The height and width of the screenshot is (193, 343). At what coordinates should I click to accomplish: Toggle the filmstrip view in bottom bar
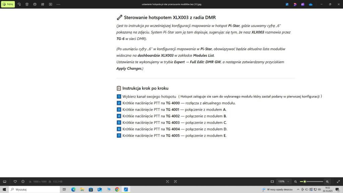tap(5, 182)
